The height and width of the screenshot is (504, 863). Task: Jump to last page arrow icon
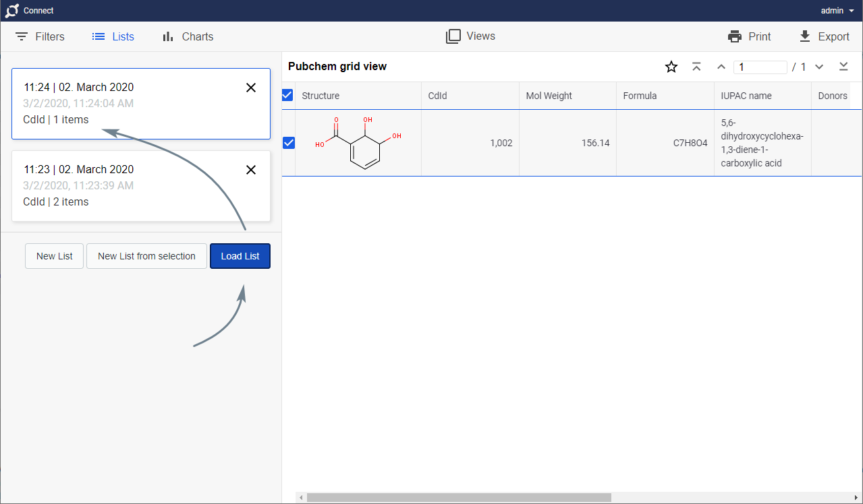pos(843,67)
